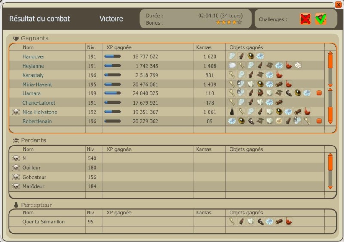Open player Chane-Laforet's name link

coord(39,103)
